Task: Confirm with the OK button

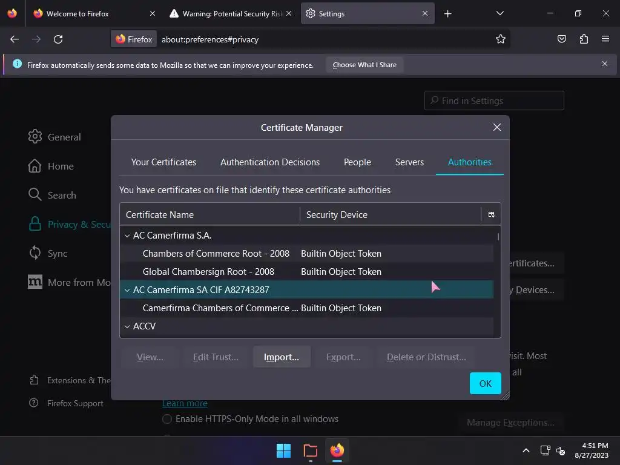Action: coord(485,383)
